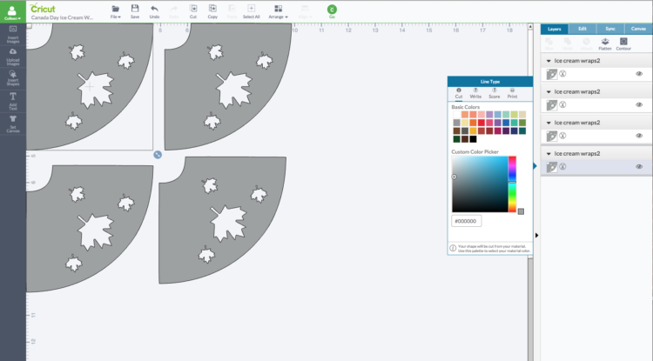Pick the black basic color swatch
This screenshot has width=653, height=361.
pos(473,139)
